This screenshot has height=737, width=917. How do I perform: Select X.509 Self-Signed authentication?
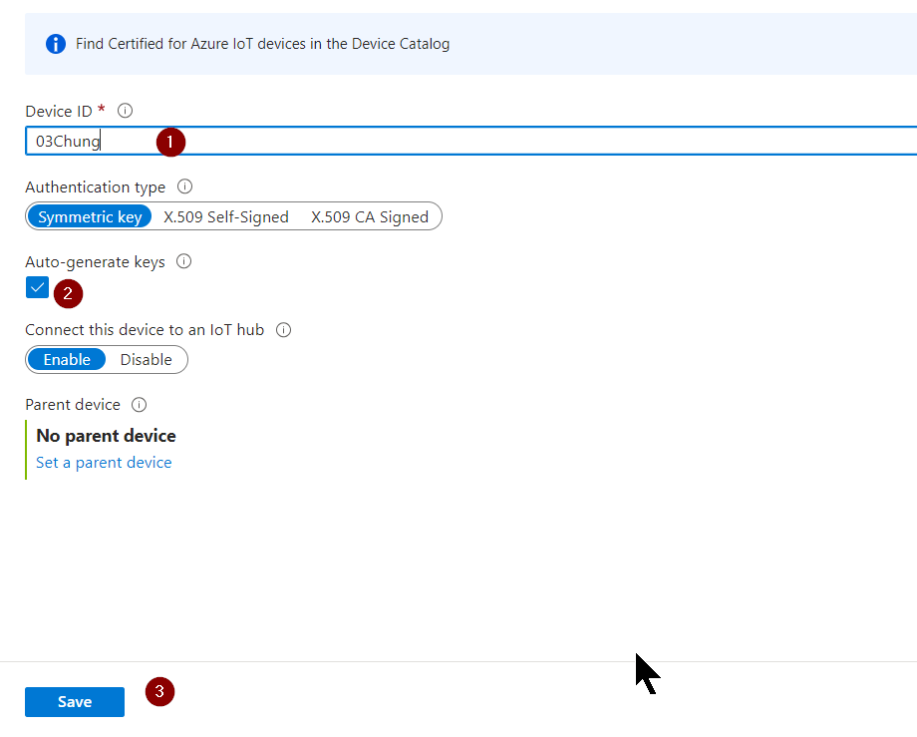[x=225, y=216]
